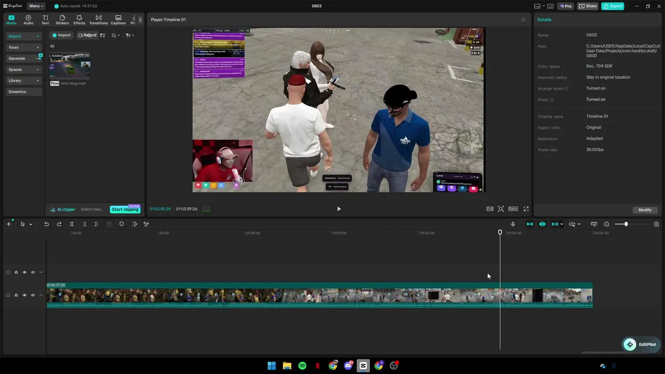Hide the main video track
Screen dimensions: 665x374
coord(24,295)
